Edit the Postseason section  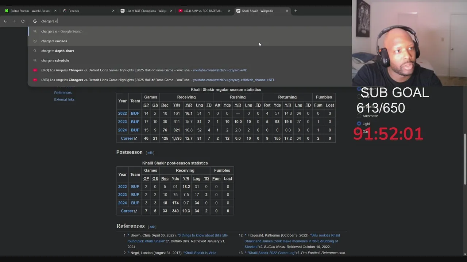click(x=150, y=153)
